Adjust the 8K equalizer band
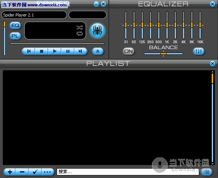The height and width of the screenshot is (178, 218). coord(192,25)
